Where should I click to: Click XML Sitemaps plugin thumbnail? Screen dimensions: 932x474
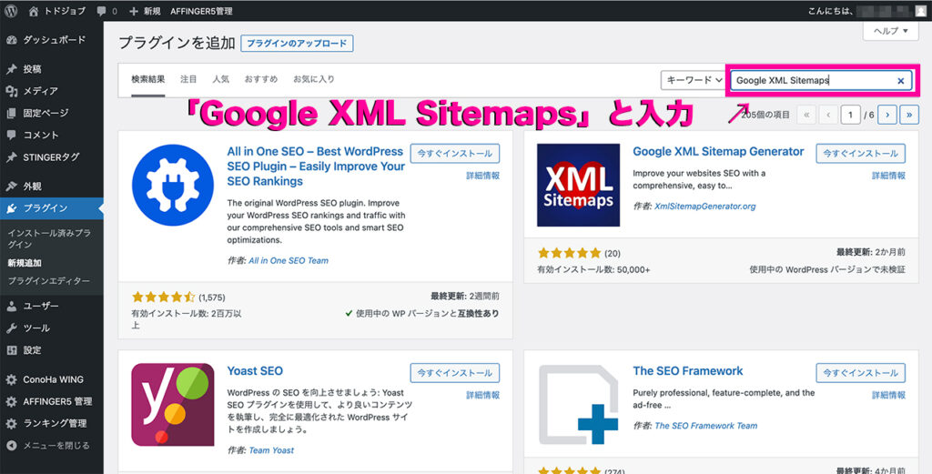[578, 185]
